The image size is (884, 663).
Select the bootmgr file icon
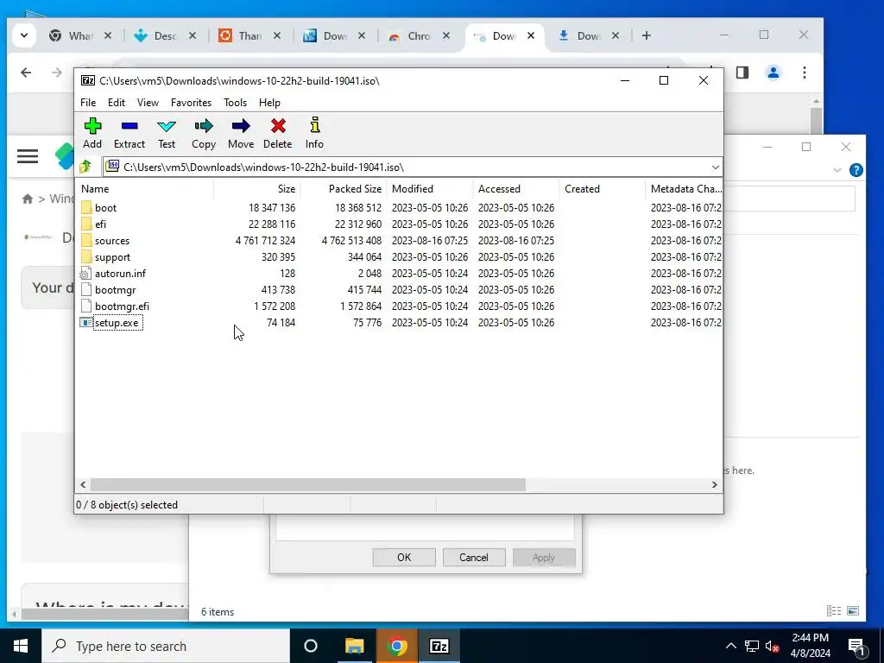[x=85, y=290]
